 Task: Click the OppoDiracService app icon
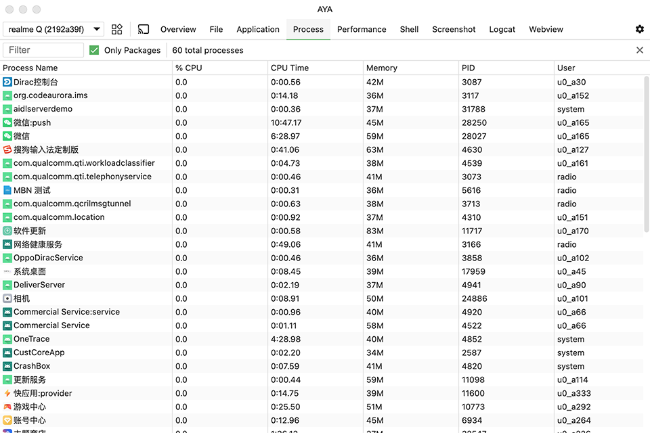coord(7,258)
